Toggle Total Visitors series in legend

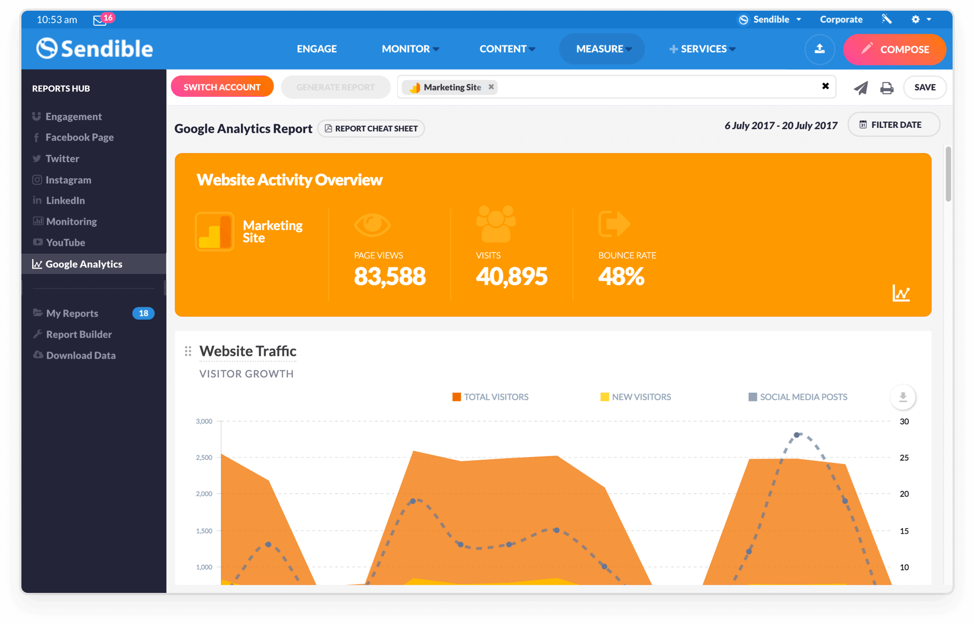coord(490,397)
